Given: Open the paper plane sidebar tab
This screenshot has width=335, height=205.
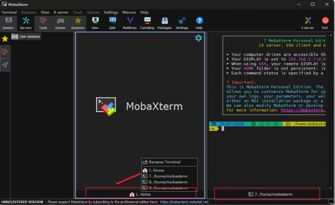Looking at the screenshot, I should [x=5, y=64].
